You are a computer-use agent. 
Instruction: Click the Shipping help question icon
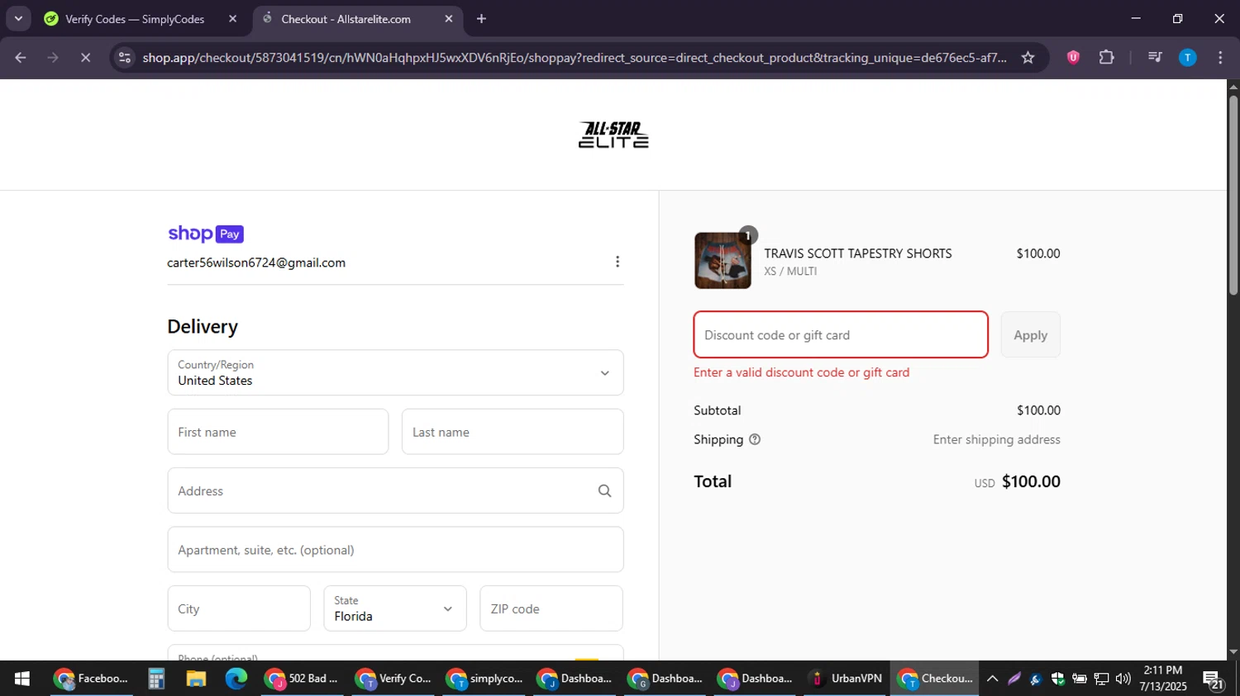755,439
